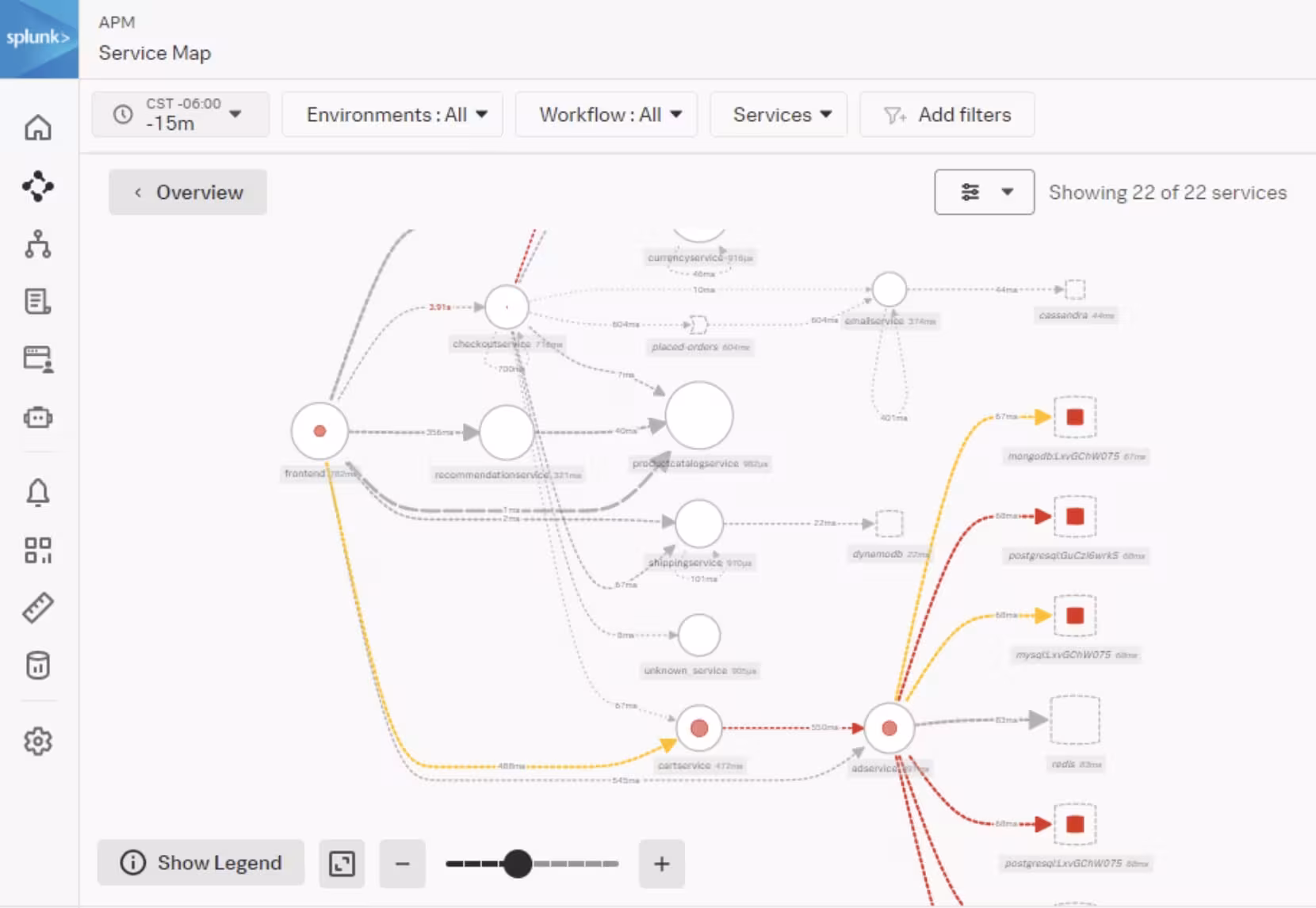Open alerts via the bell icon
The width and height of the screenshot is (1316, 908).
[x=37, y=492]
